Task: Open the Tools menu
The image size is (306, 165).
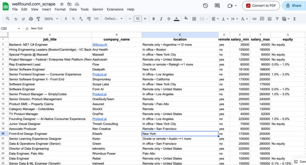Action: coord(84,9)
